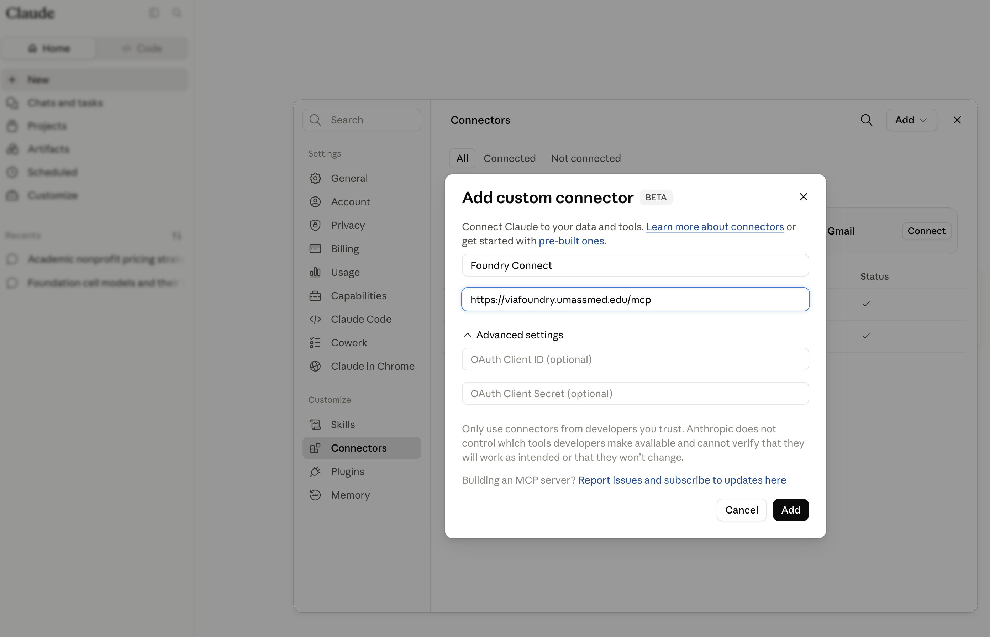
Task: Click the magnifier in settings Search box
Action: click(x=315, y=120)
